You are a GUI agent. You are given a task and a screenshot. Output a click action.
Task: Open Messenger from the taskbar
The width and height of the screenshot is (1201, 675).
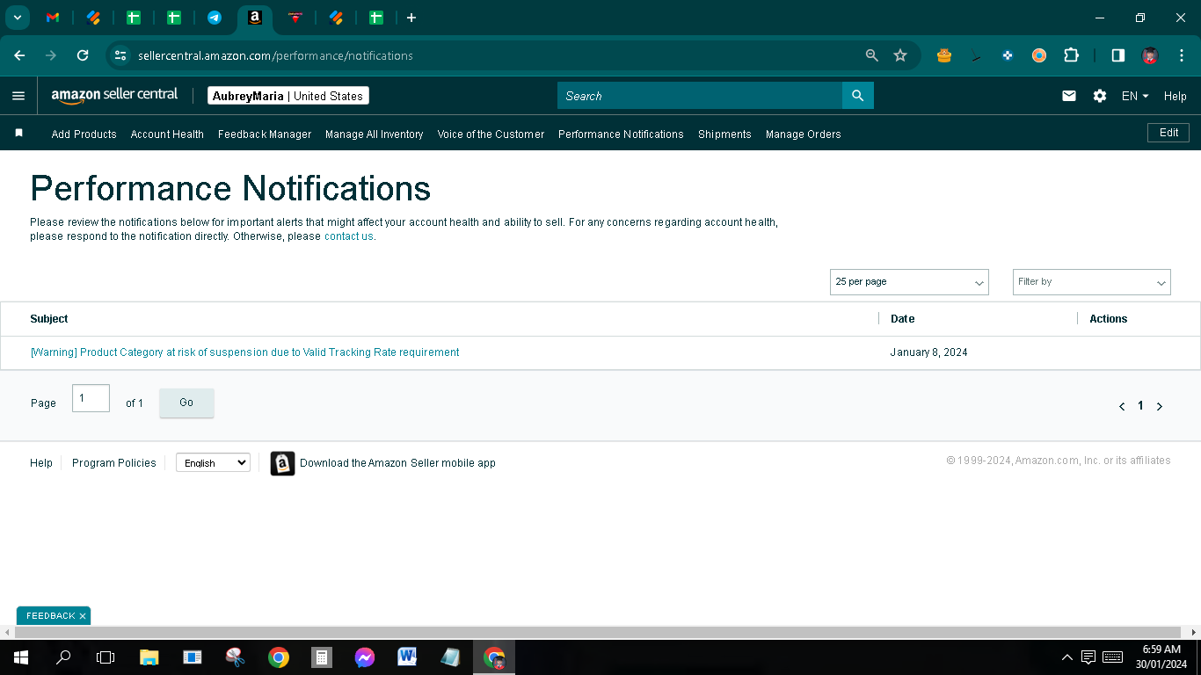point(365,657)
